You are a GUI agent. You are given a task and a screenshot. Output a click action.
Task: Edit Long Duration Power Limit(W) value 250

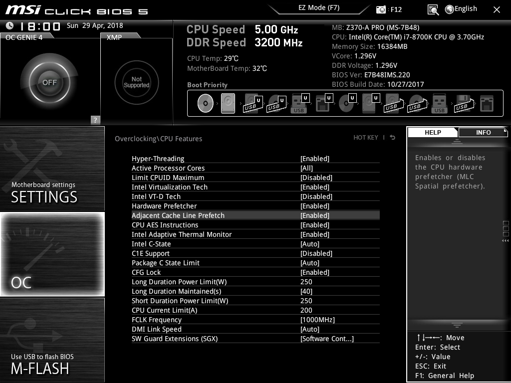pos(255,281)
